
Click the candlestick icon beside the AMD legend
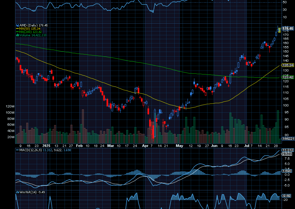tap(17, 25)
